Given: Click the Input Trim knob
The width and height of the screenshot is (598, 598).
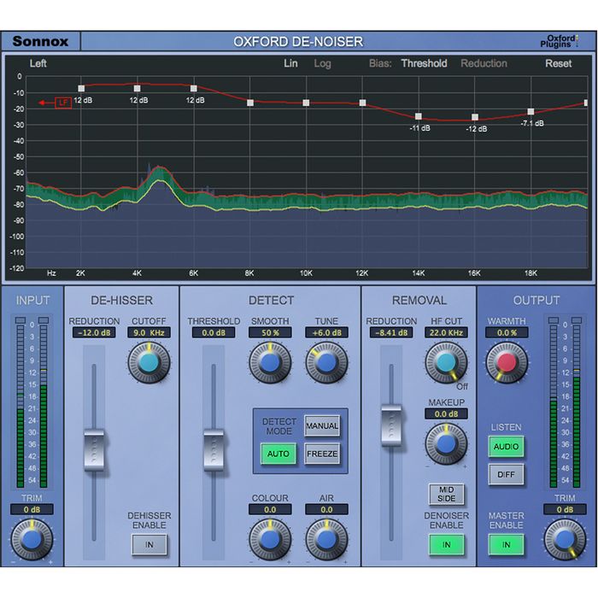Looking at the screenshot, I should (x=32, y=538).
